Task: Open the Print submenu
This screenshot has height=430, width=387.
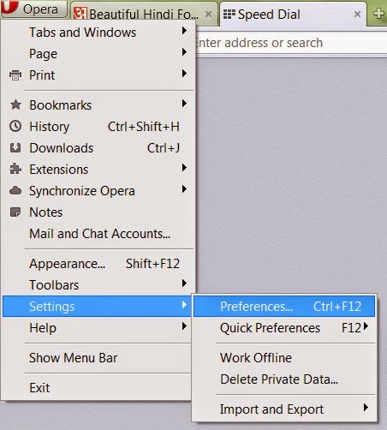Action: tap(98, 75)
